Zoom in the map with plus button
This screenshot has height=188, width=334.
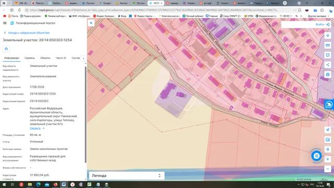[x=328, y=159]
